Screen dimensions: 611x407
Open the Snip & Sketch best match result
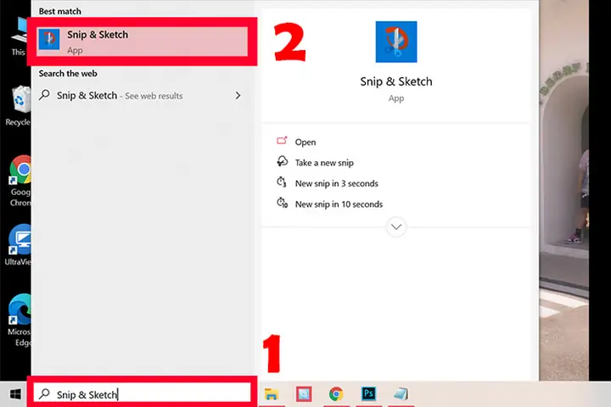pyautogui.click(x=143, y=42)
